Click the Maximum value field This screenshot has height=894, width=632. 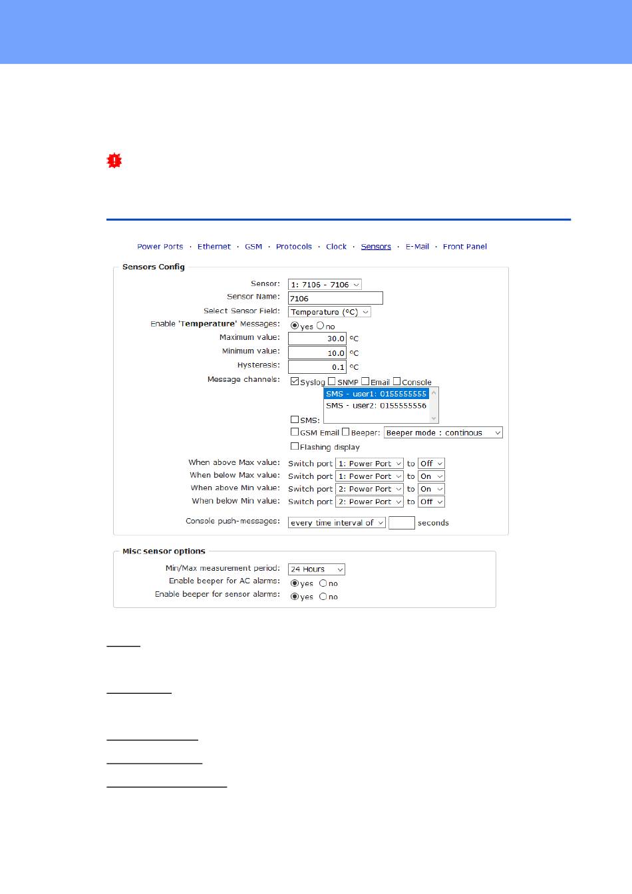pos(317,339)
